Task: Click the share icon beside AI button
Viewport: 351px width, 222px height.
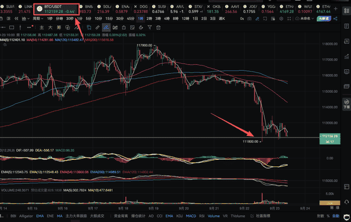Action: pos(335,19)
